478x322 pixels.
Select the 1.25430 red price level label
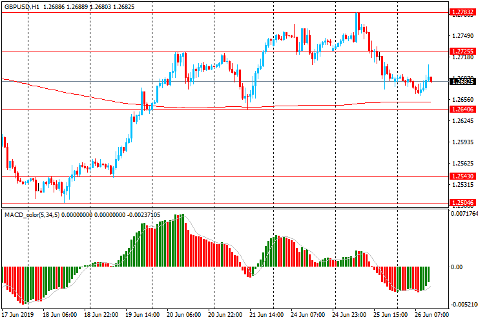pyautogui.click(x=462, y=176)
